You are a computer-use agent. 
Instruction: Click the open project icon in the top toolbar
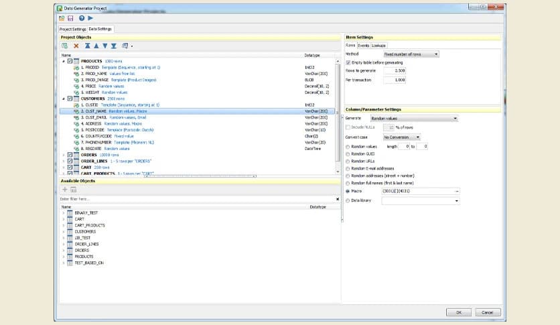point(62,18)
